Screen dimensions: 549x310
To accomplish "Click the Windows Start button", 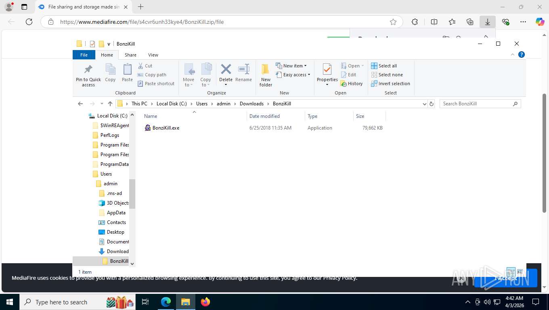I will point(9,302).
